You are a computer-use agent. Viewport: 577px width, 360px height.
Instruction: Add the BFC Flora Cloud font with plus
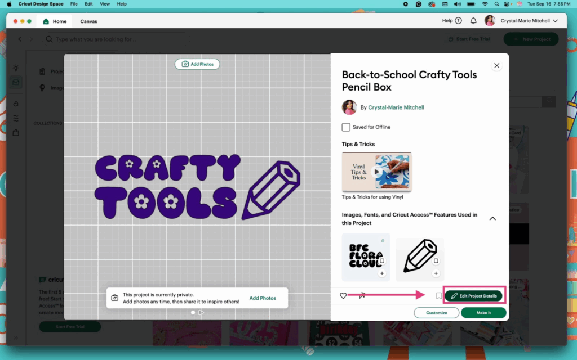coord(382,273)
